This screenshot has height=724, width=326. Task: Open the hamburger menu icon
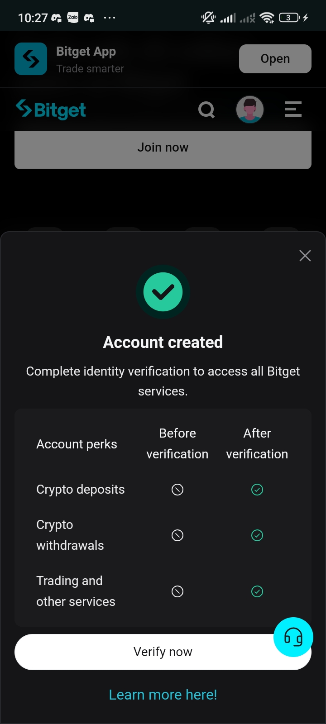click(x=293, y=110)
